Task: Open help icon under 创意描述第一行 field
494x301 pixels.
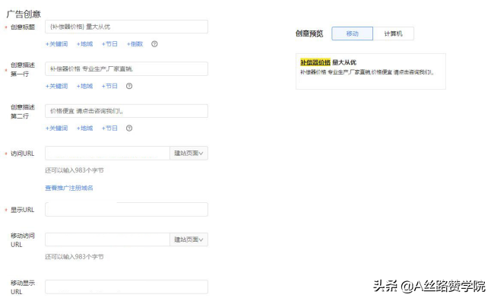Action: [129, 86]
